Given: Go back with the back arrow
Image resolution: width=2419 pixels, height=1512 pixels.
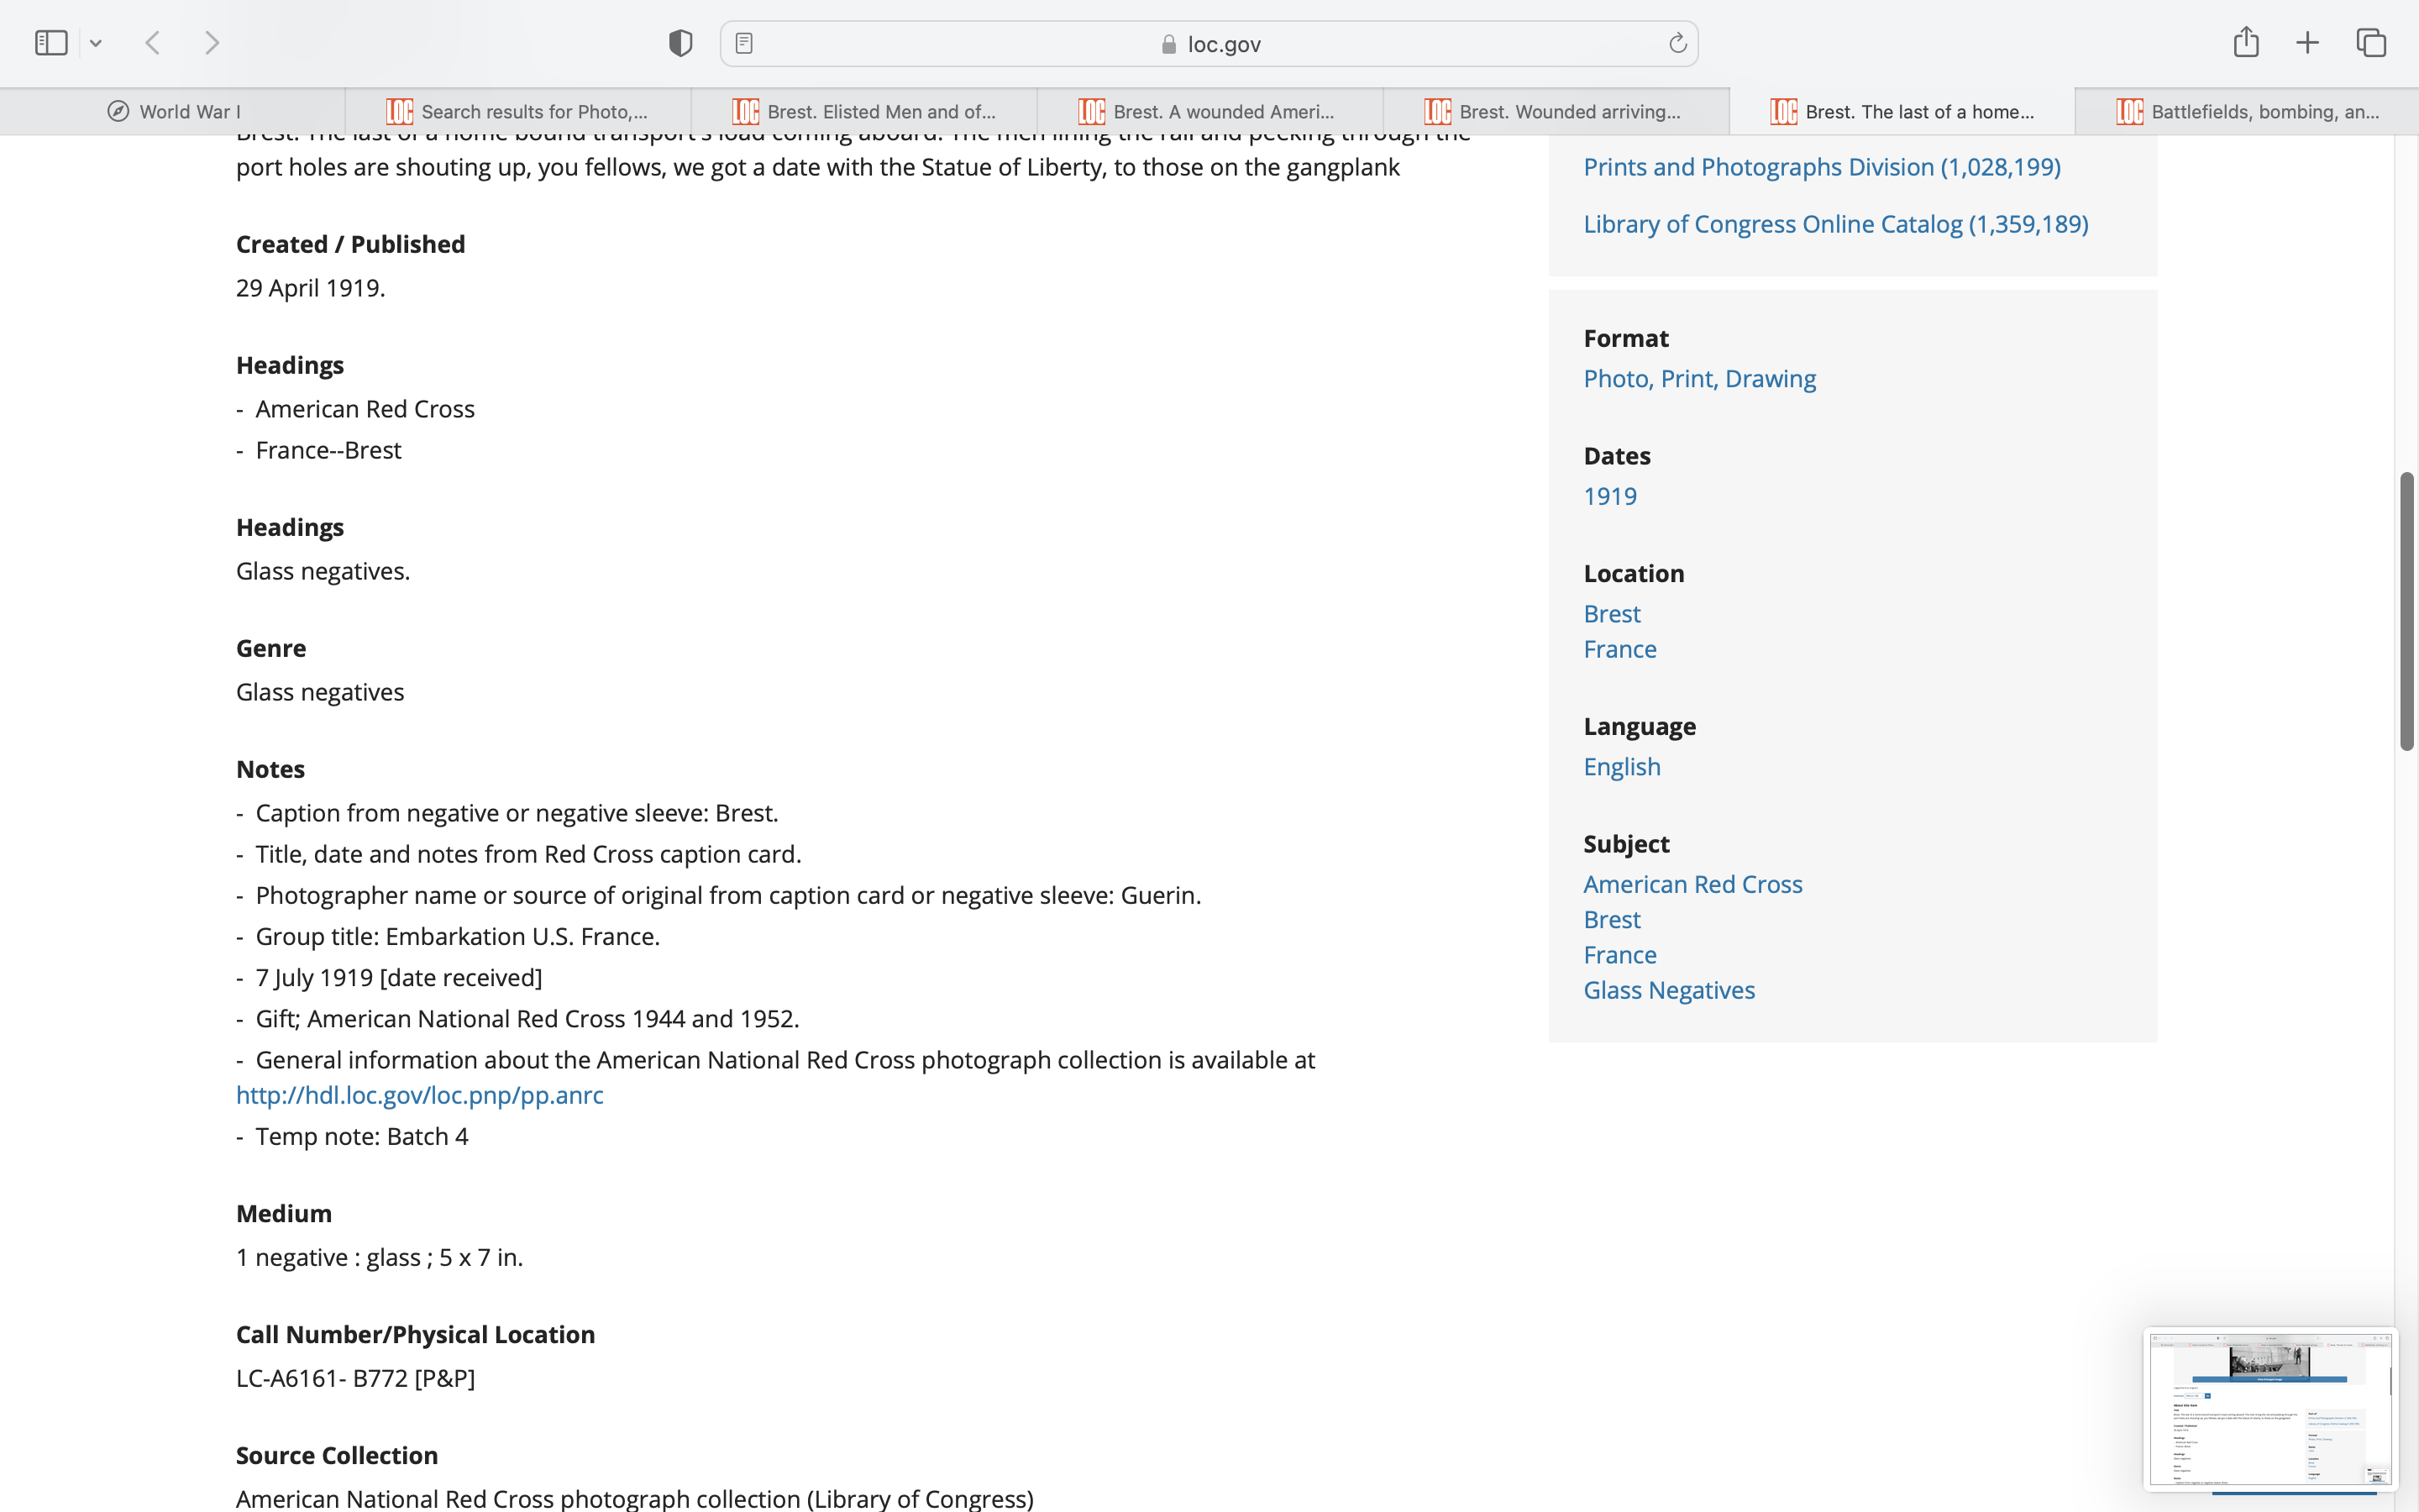Looking at the screenshot, I should 153,43.
